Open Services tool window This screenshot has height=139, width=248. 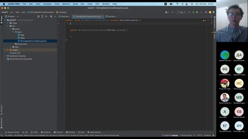[x=71, y=132]
